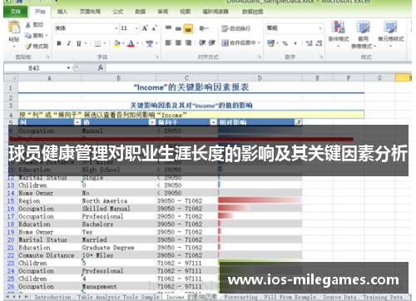Toggle right text alignment
Image resolution: width=416 pixels, height=301 pixels.
click(x=188, y=42)
